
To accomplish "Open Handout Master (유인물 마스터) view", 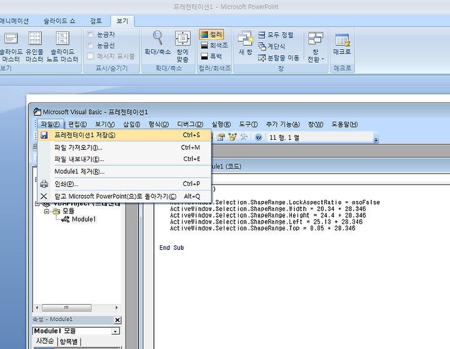I will 35,47.
